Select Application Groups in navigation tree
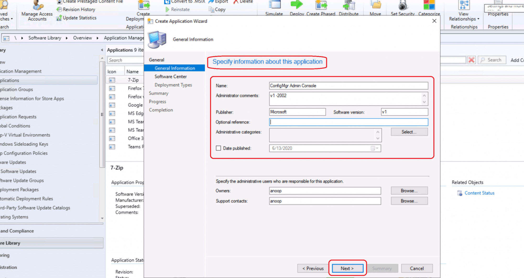The image size is (524, 278). pyautogui.click(x=17, y=89)
